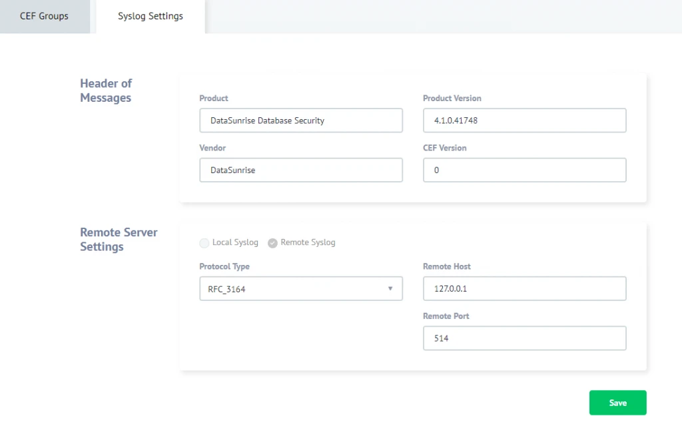
Task: Click the Header of Messages section heading
Action: coord(106,91)
